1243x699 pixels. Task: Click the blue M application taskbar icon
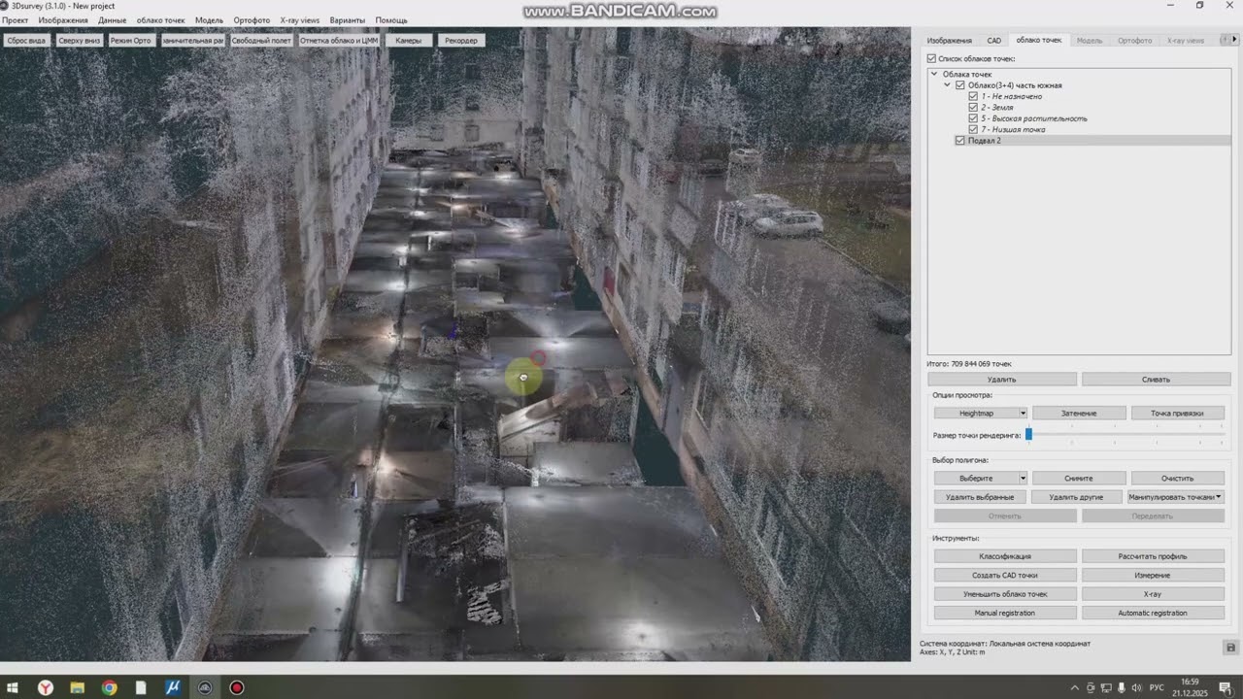click(173, 687)
